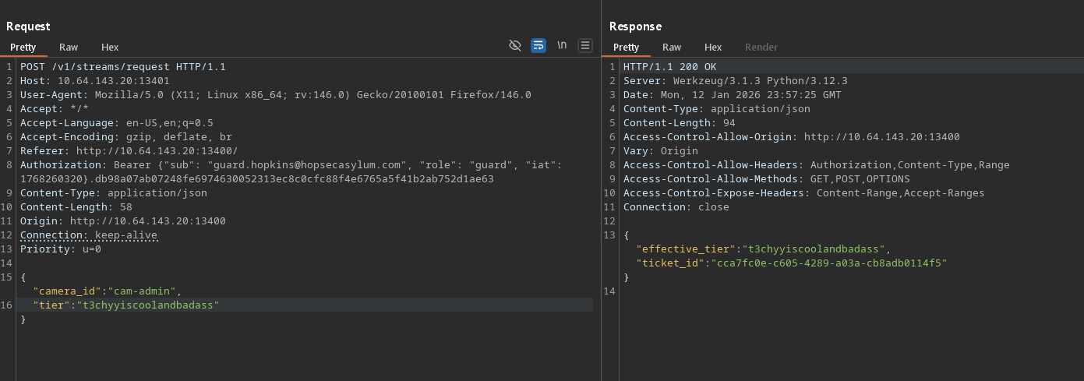Switch to the Response Raw tab
1084x381 pixels.
point(672,48)
